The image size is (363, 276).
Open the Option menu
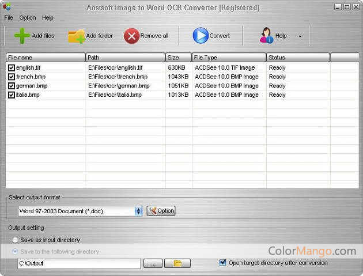(x=28, y=18)
